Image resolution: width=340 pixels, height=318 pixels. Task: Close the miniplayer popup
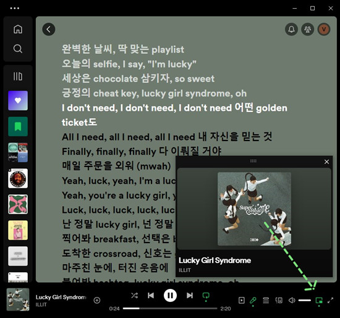[326, 161]
